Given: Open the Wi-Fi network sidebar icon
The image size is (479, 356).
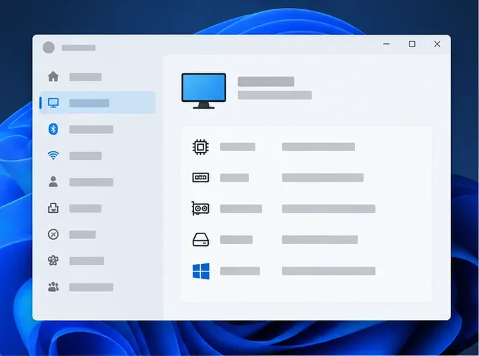Looking at the screenshot, I should point(53,155).
